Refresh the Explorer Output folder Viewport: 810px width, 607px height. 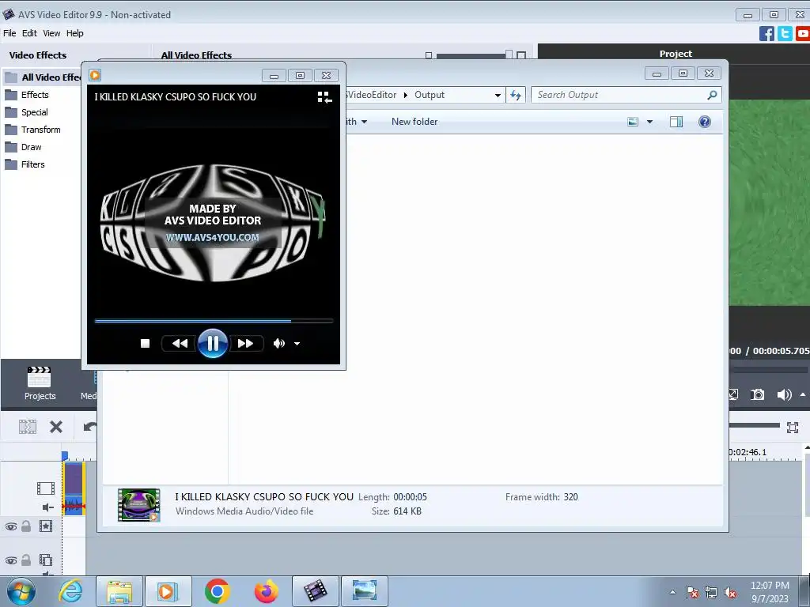coord(516,95)
